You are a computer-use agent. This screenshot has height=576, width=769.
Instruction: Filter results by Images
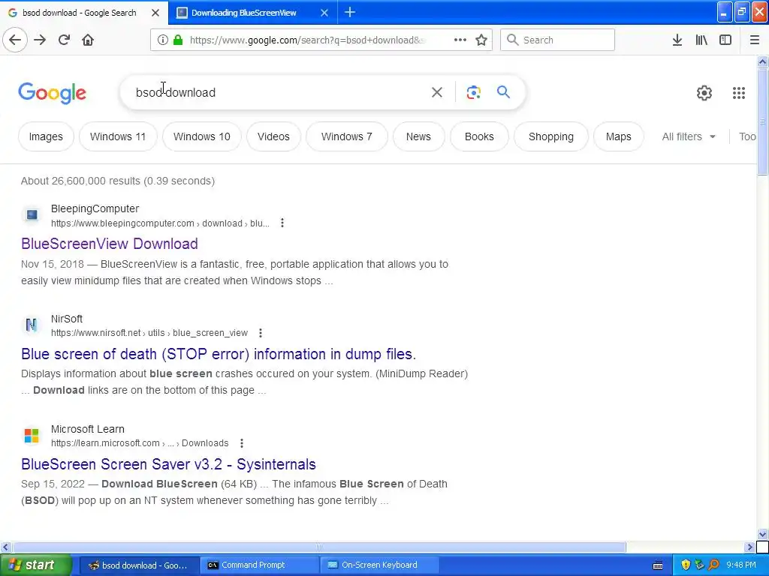coord(46,136)
